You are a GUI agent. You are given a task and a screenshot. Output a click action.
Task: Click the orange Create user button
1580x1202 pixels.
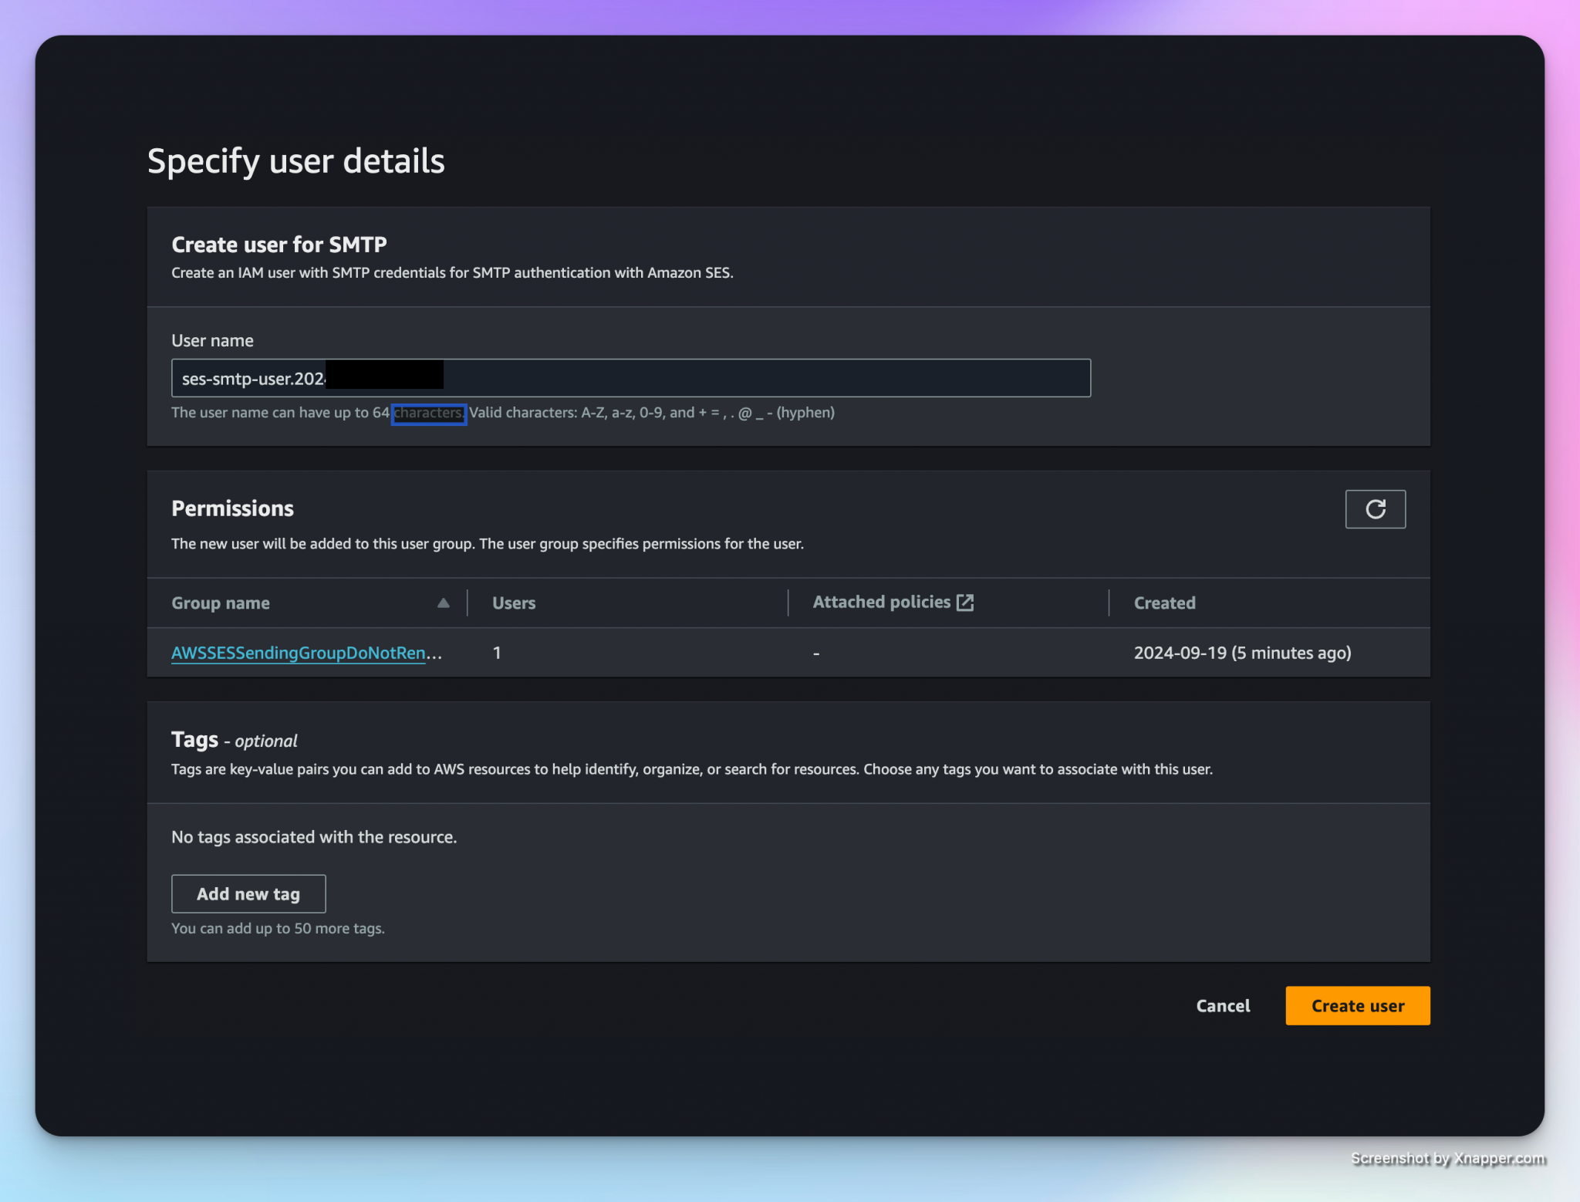[x=1357, y=1005]
